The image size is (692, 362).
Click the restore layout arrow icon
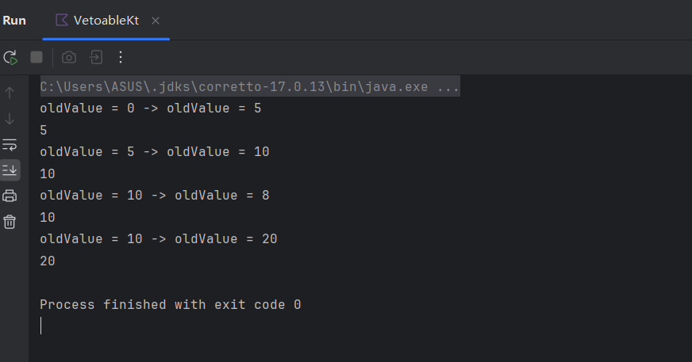(x=96, y=57)
